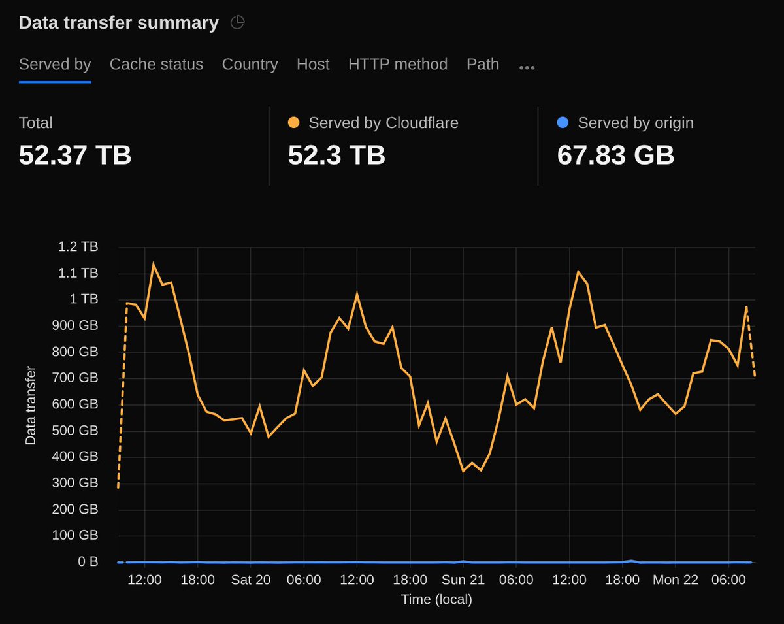Click the Sun 21 label on the time axis
The width and height of the screenshot is (784, 624).
point(465,579)
